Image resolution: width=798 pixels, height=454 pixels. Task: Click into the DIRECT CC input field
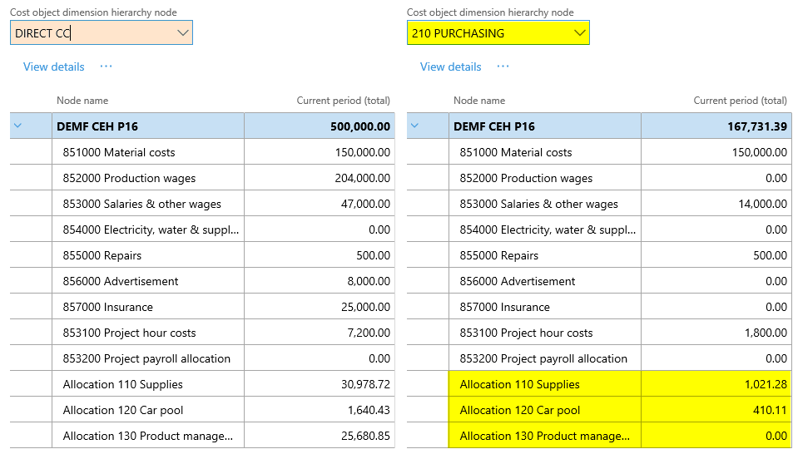point(92,33)
